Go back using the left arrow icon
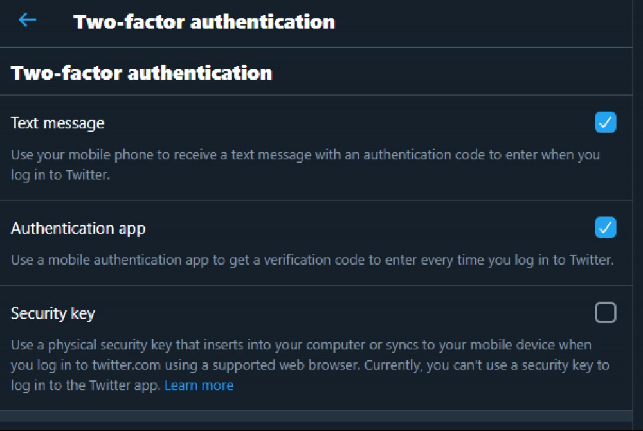643x431 pixels. [x=28, y=20]
